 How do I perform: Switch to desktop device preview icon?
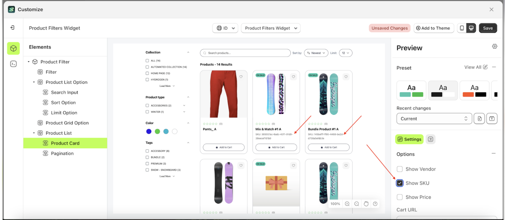471,28
